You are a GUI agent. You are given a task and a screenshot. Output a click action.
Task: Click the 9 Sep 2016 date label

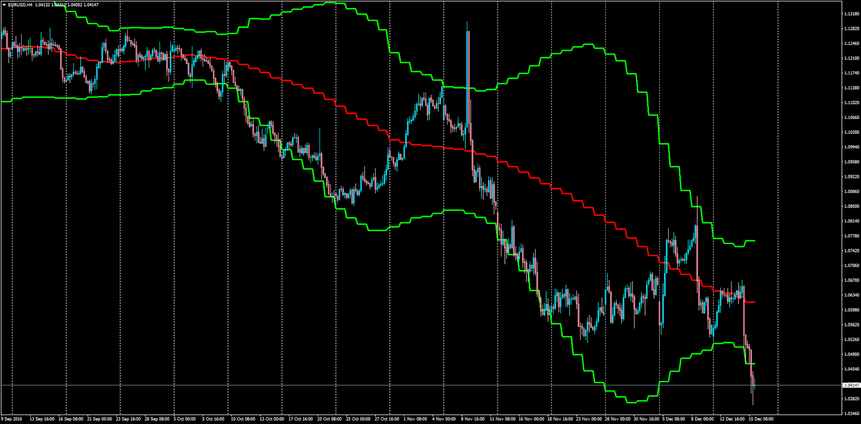point(12,419)
